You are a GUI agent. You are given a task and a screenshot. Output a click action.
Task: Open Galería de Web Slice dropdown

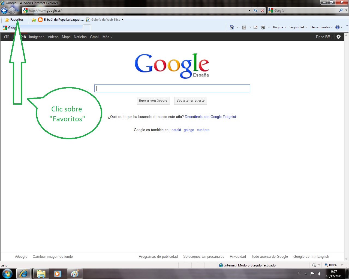(105, 20)
